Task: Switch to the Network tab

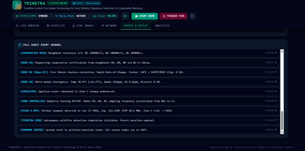Action: 109,26
